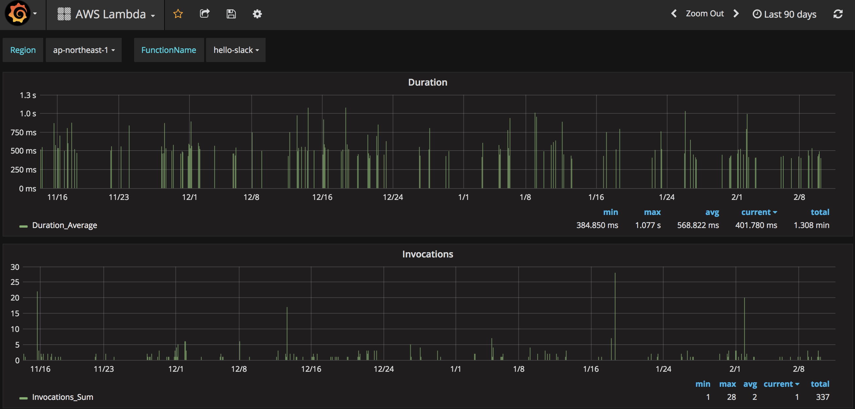This screenshot has height=409, width=855.
Task: Sort the Invocations legend by the max column
Action: [727, 384]
